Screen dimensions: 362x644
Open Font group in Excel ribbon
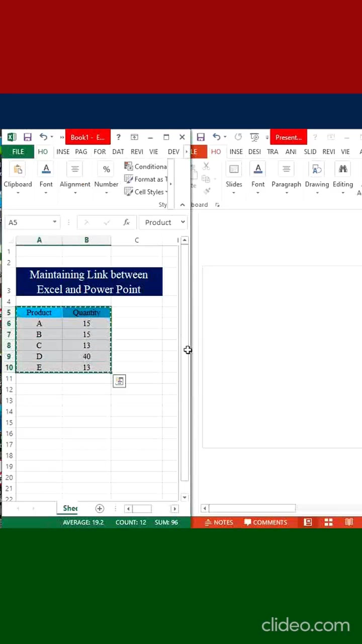pyautogui.click(x=46, y=179)
